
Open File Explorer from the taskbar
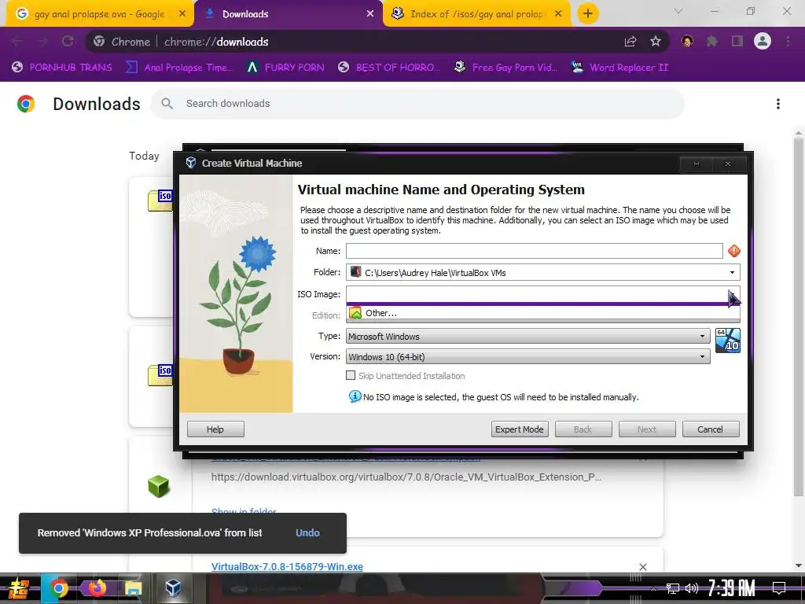133,588
